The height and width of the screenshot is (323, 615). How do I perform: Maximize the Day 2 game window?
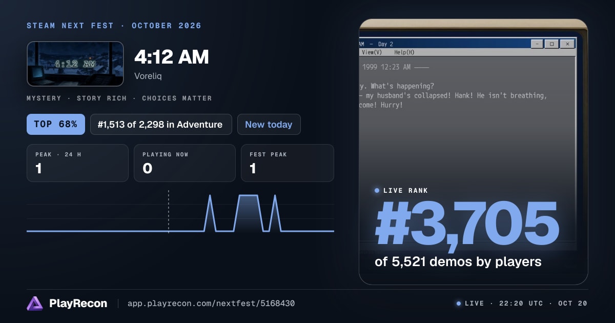pyautogui.click(x=552, y=44)
